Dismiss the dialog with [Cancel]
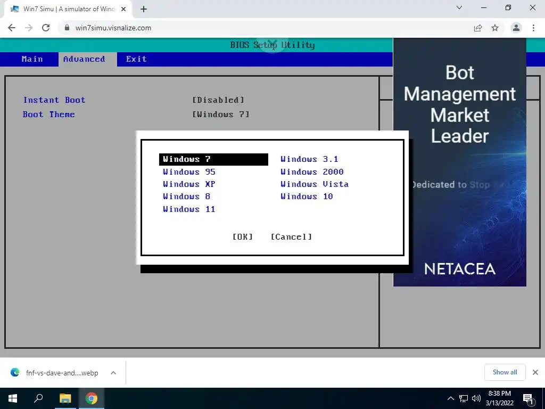 [291, 237]
